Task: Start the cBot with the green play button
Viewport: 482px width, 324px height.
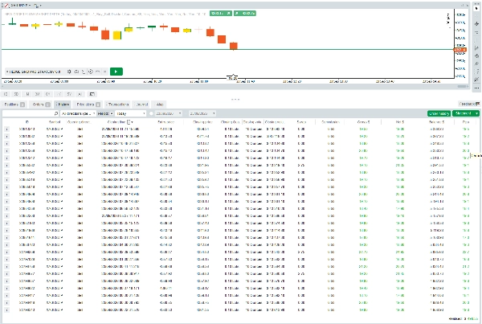Action: click(x=116, y=72)
